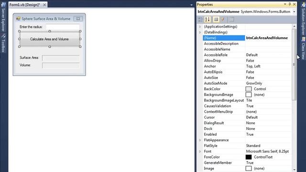This screenshot has width=306, height=172.
Task: Click the Image (none) preview box
Action: point(249,168)
